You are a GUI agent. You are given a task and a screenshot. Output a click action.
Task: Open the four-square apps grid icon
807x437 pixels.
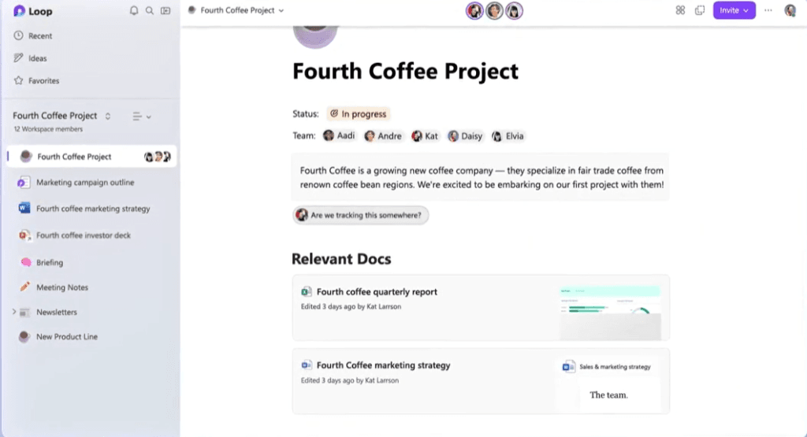tap(680, 10)
